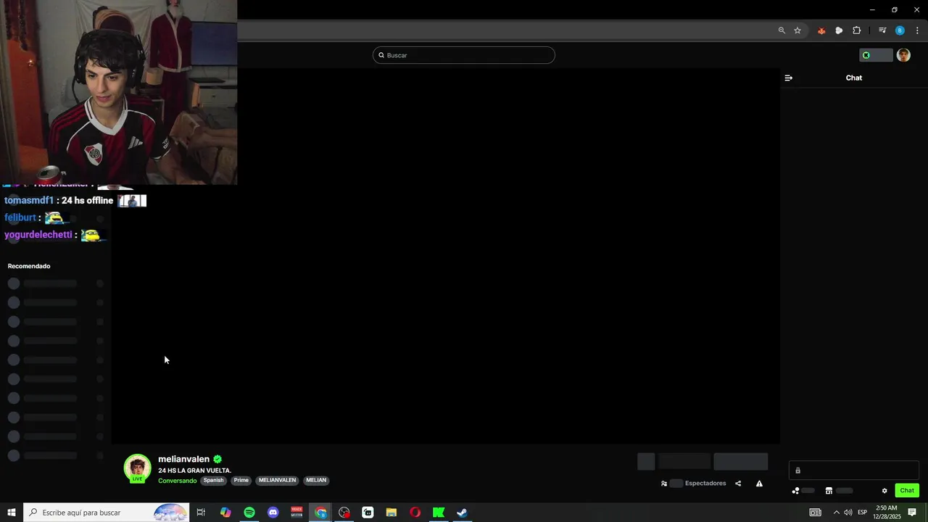
Task: Open the blue Chrome profile avatar
Action: [x=900, y=30]
